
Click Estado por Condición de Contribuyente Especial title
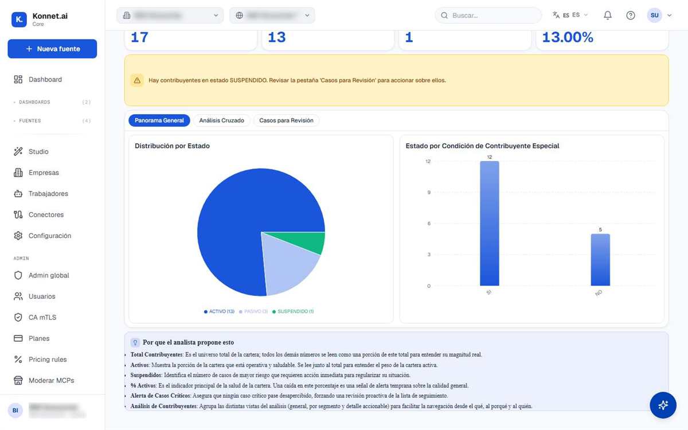point(482,146)
